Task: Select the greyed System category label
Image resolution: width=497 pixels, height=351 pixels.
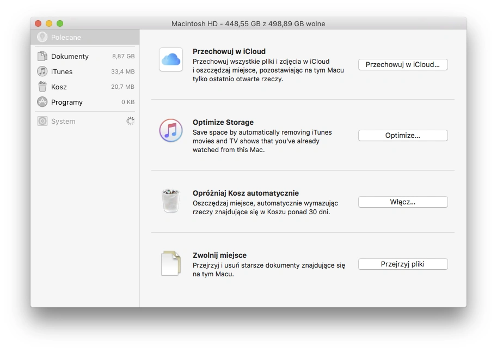Action: point(63,121)
